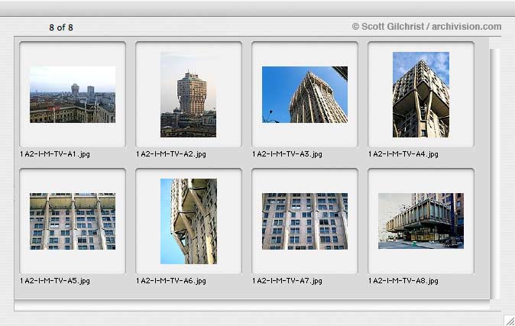Click the filename 1A2-I-M-TV-A3.jpg
The image size is (515, 326).
click(287, 154)
